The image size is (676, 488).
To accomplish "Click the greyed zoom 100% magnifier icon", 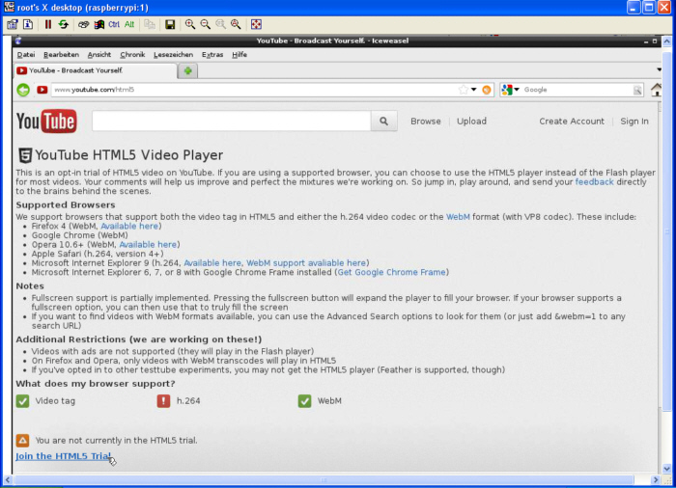I will point(221,24).
